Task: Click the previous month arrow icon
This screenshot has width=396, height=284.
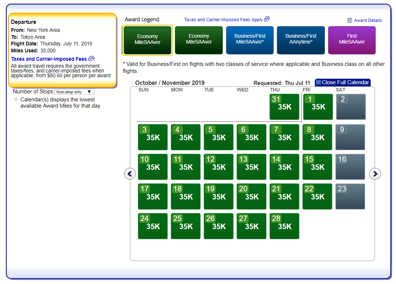Action: [130, 173]
